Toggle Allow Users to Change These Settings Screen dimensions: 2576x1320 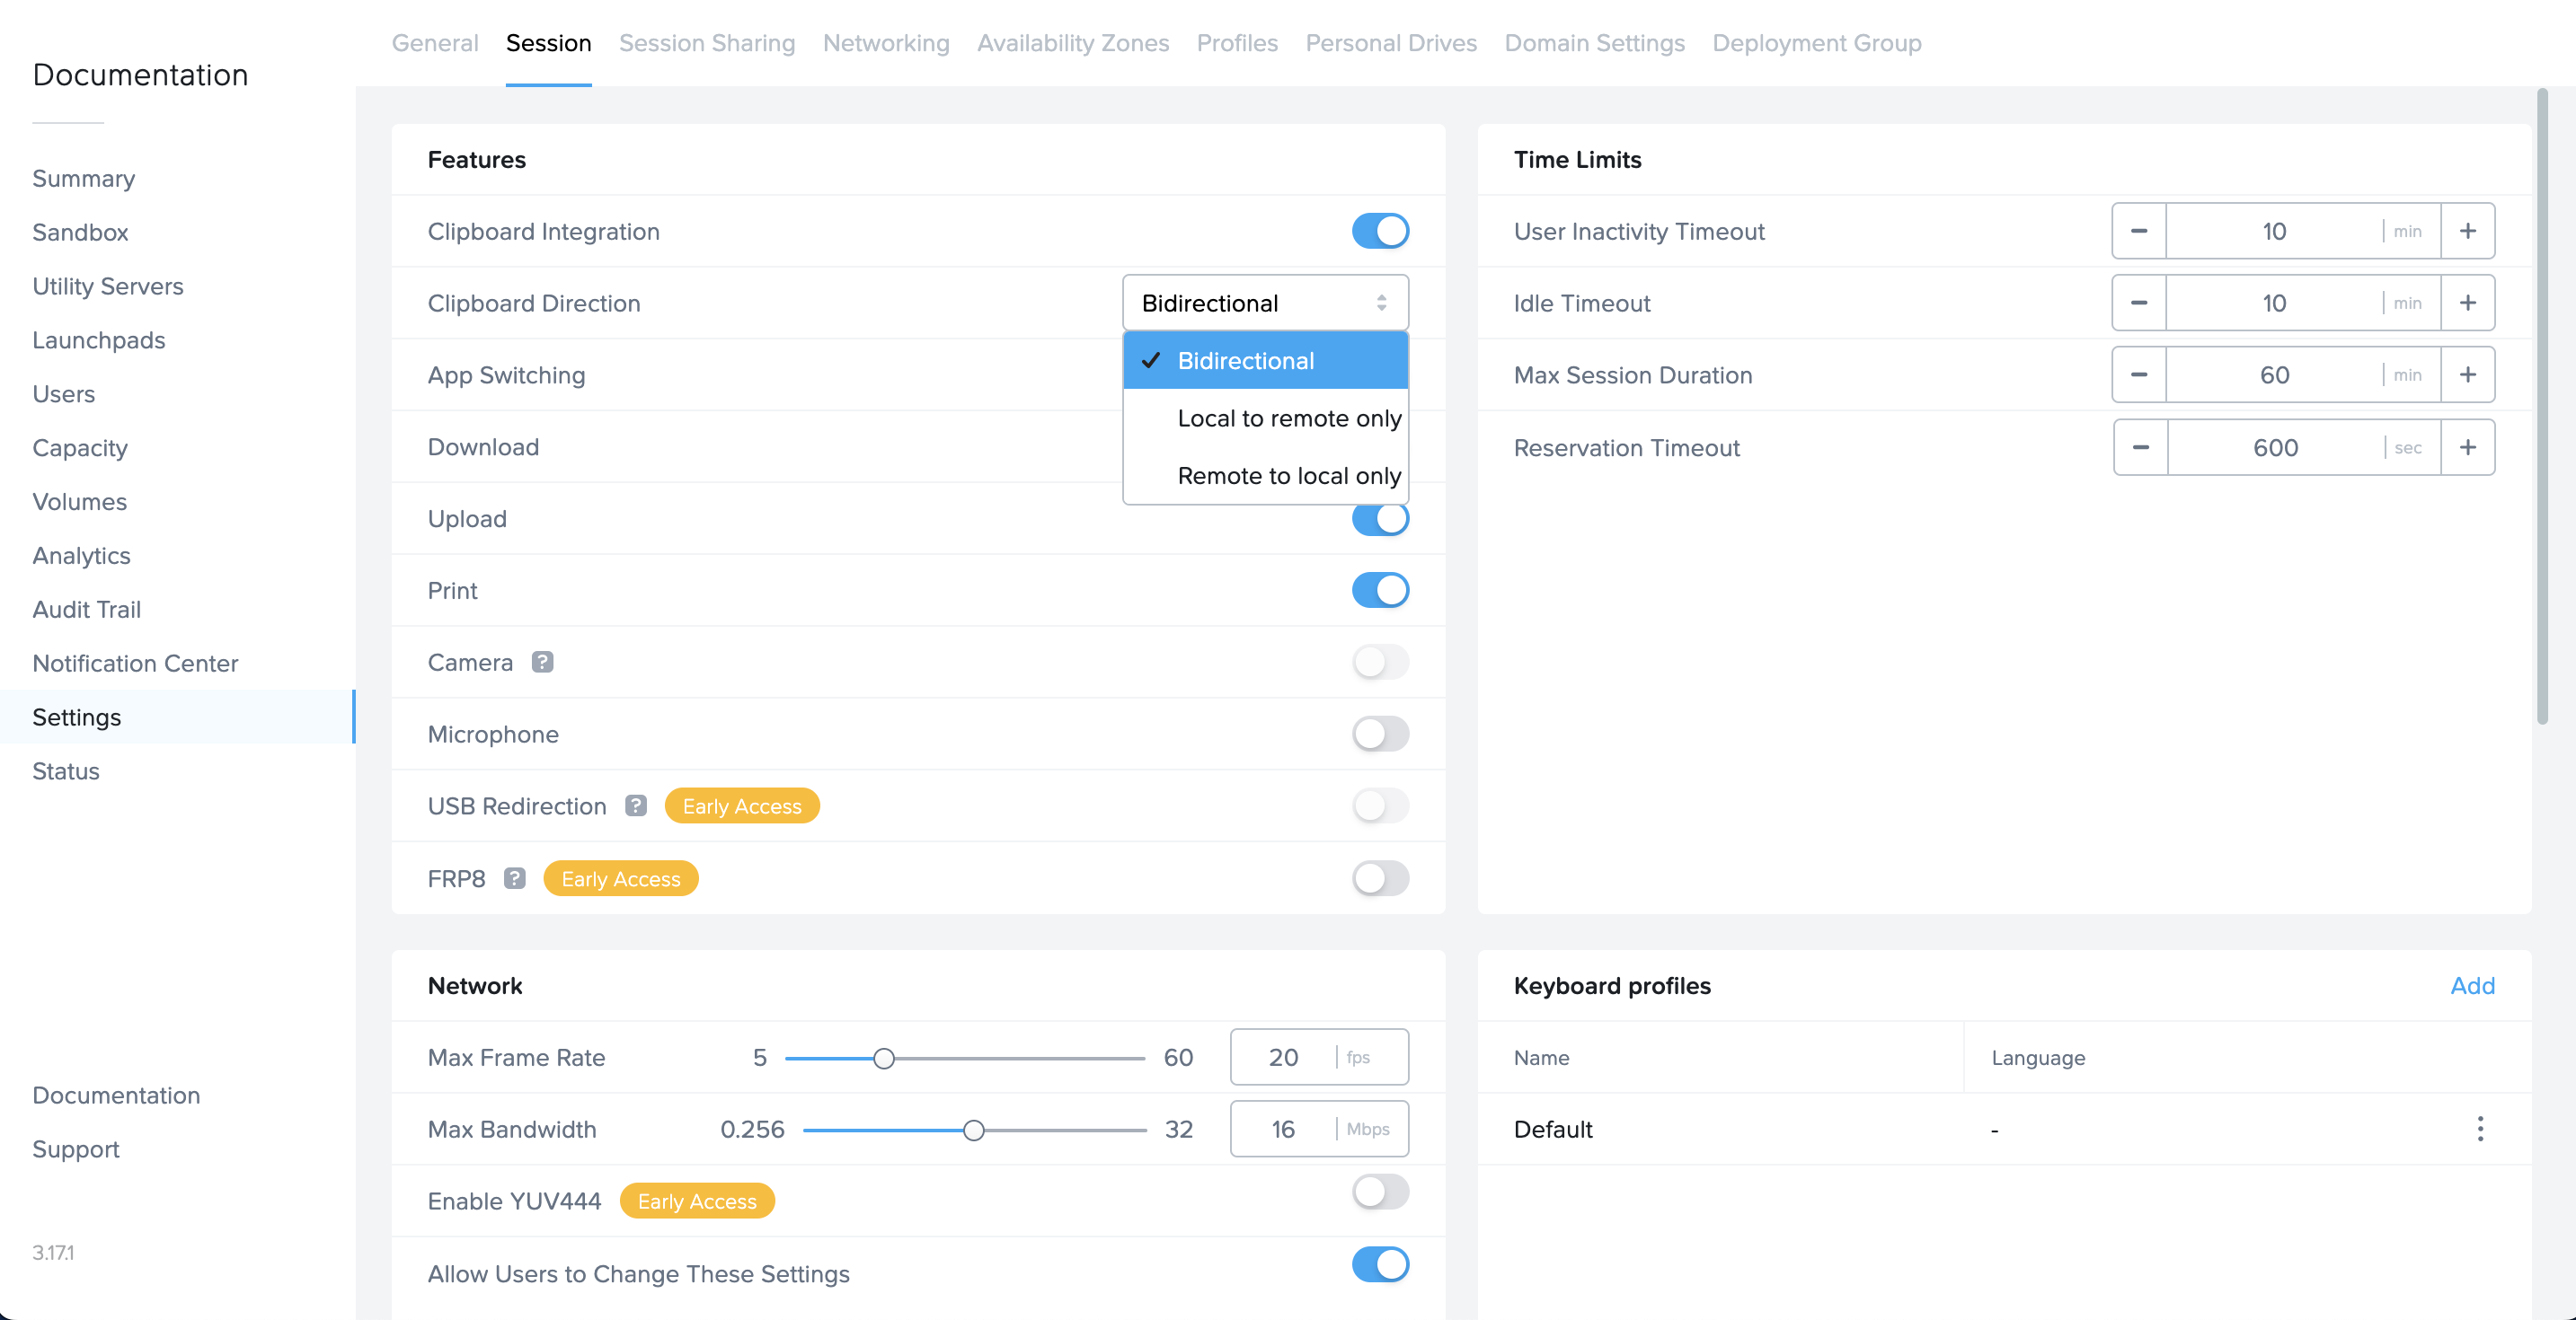[1380, 1264]
